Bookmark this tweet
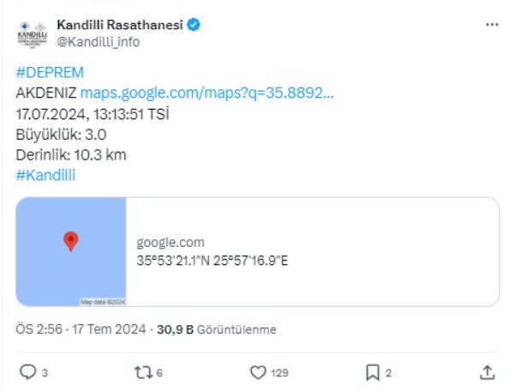Screen dimensions: 514x391 pos(373,372)
